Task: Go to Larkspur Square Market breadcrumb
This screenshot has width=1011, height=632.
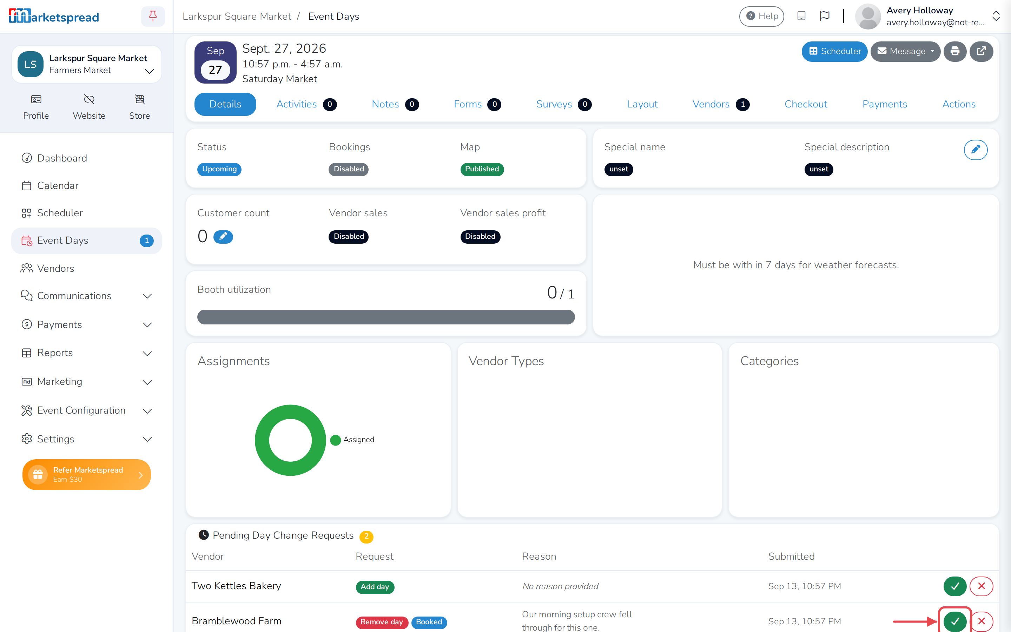Action: tap(237, 16)
